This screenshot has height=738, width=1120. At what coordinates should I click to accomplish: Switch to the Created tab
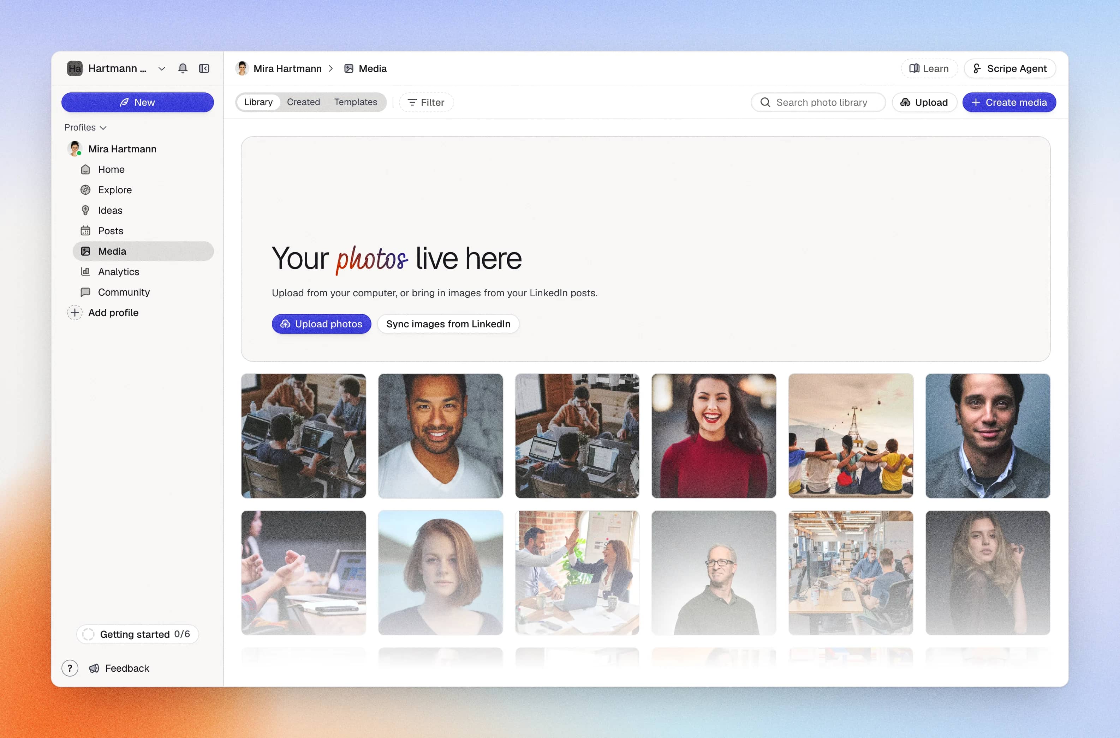(x=303, y=102)
